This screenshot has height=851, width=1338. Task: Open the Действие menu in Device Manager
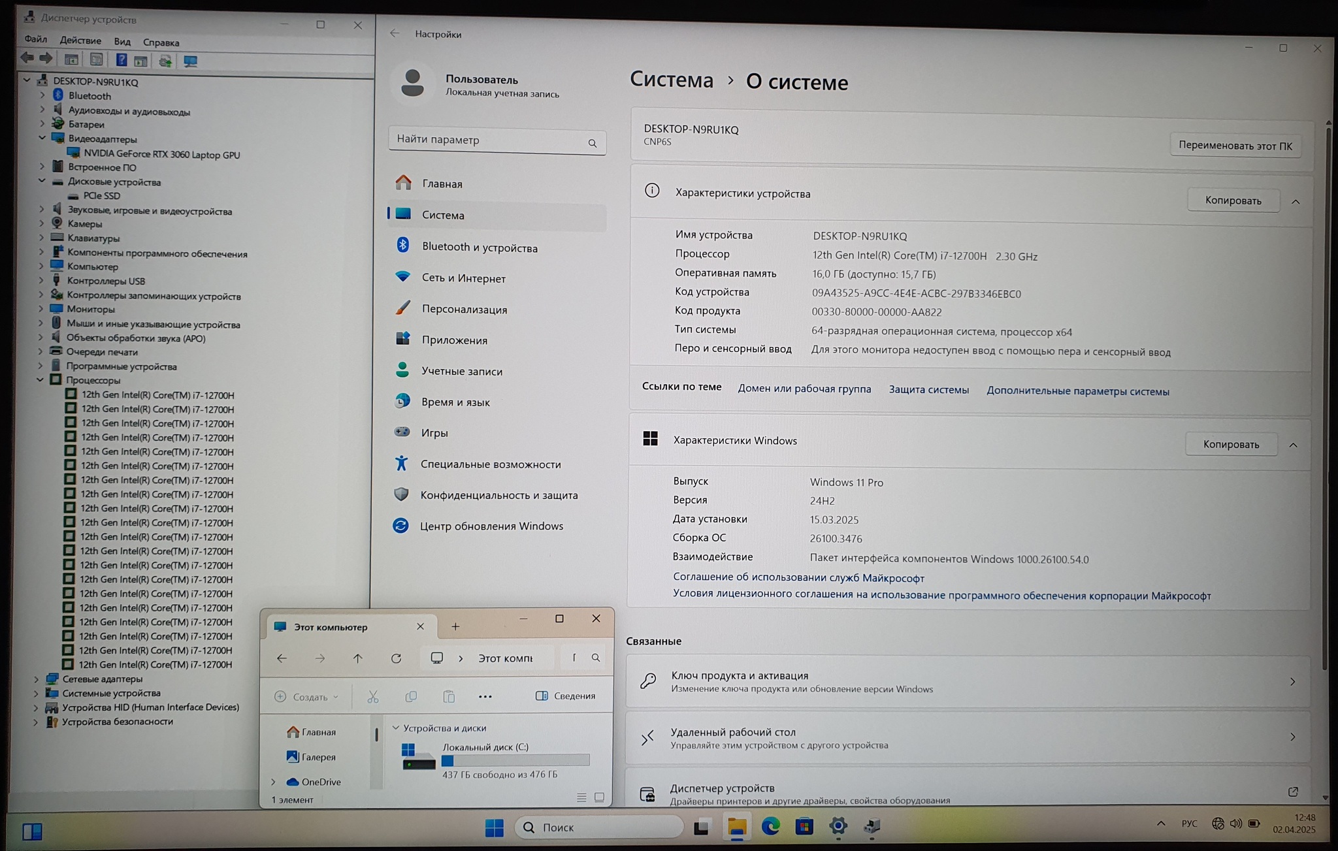click(80, 40)
